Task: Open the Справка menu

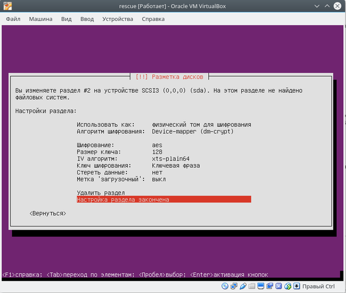Action: click(x=153, y=19)
